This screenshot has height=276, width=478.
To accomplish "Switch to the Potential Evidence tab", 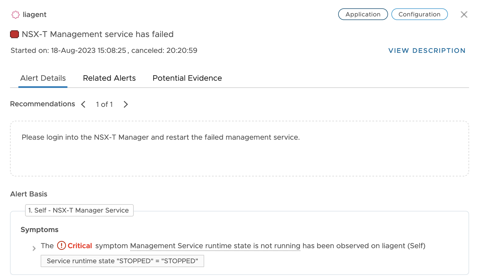I will (x=187, y=78).
